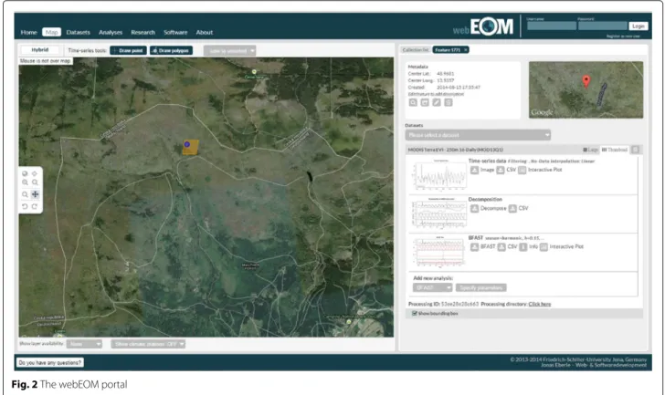Screen dimensions: 665x395
Task: Click the locate crosshair icon in map tools
Action: click(x=35, y=173)
